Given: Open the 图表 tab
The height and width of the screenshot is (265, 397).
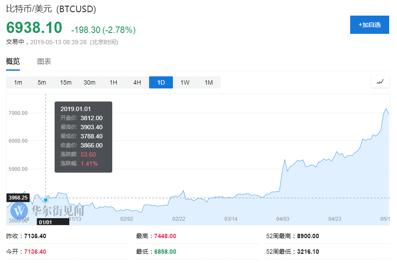Looking at the screenshot, I should coord(44,62).
